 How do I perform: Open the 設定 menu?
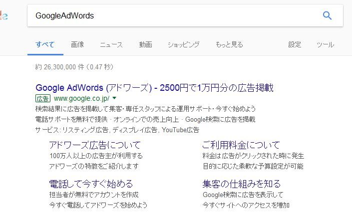click(x=295, y=44)
